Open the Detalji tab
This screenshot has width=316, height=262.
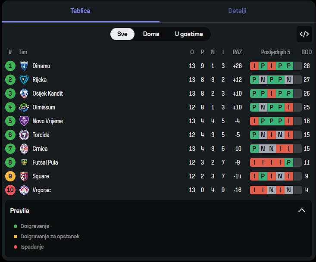[x=237, y=11]
